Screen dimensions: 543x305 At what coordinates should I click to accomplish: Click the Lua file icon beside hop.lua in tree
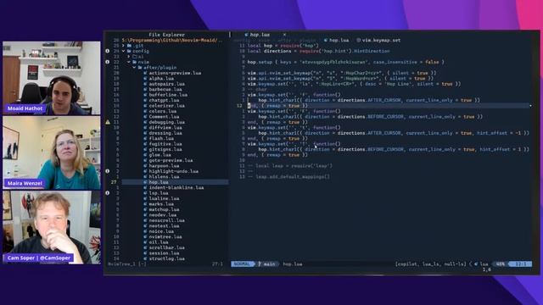click(145, 182)
